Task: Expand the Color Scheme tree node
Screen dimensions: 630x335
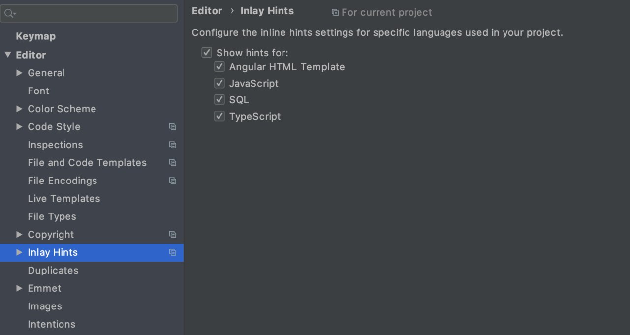Action: coord(19,109)
